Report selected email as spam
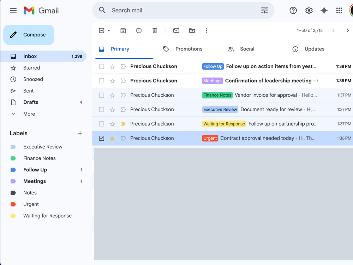 pos(139,30)
